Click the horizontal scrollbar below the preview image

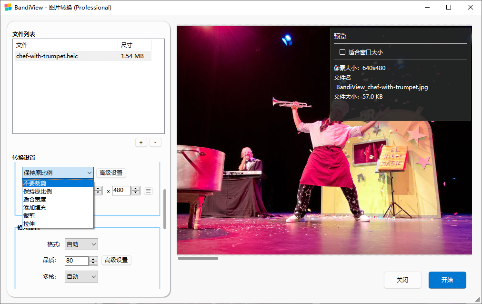tap(198, 258)
